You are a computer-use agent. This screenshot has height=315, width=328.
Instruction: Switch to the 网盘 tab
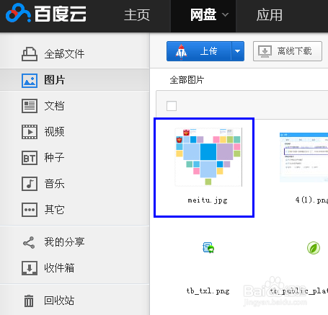coord(203,15)
